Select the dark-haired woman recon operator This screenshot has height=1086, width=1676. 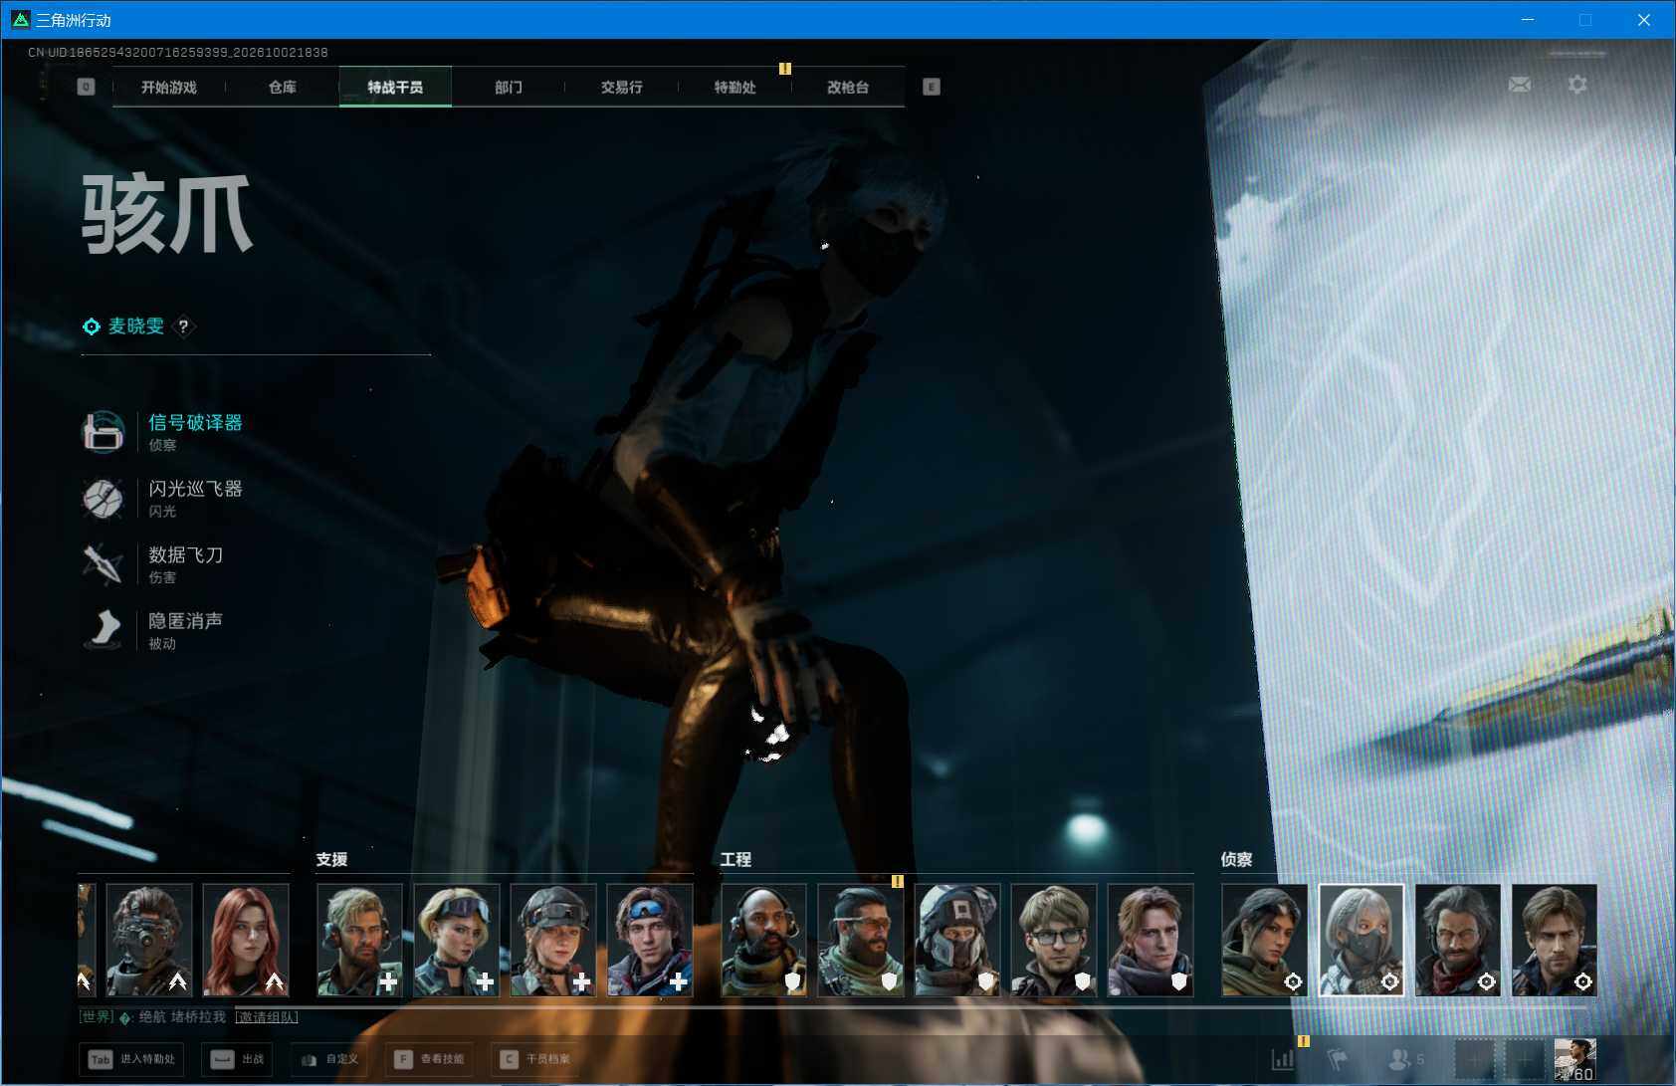click(1265, 940)
